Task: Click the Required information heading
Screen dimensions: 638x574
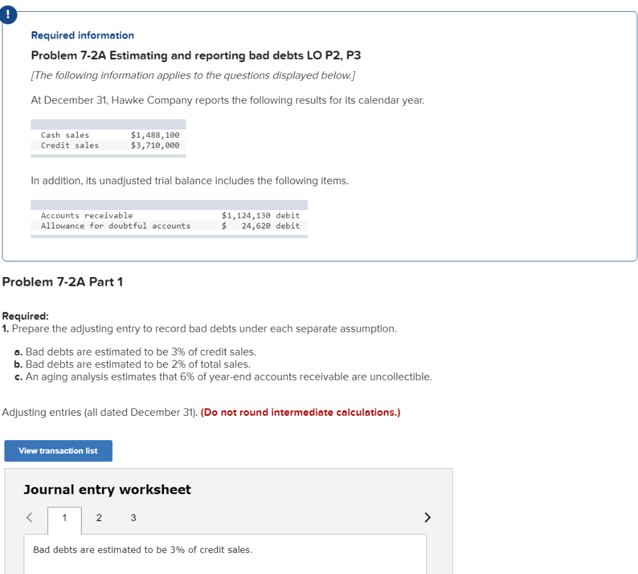Action: 82,35
